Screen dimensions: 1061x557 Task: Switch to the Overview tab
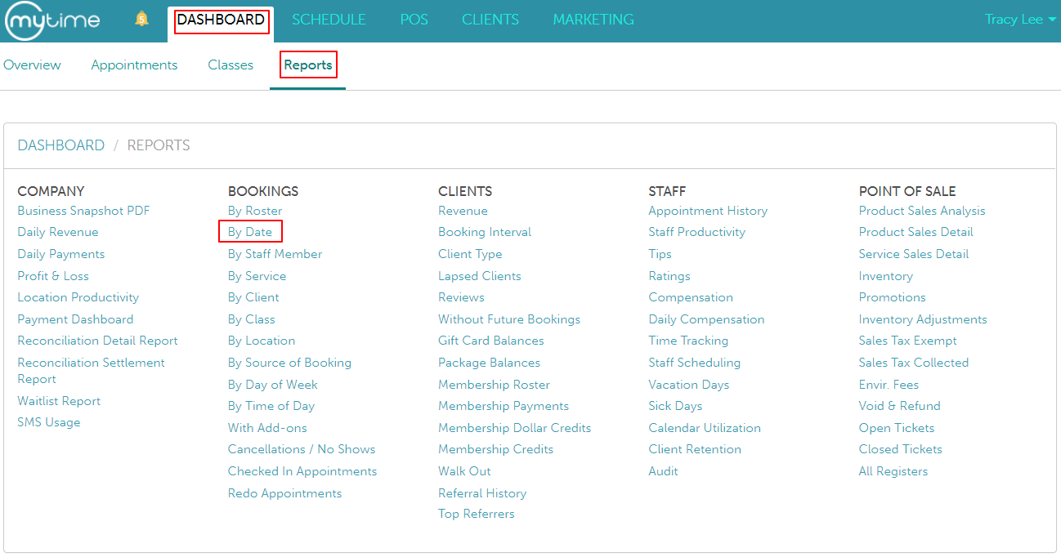[x=32, y=65]
